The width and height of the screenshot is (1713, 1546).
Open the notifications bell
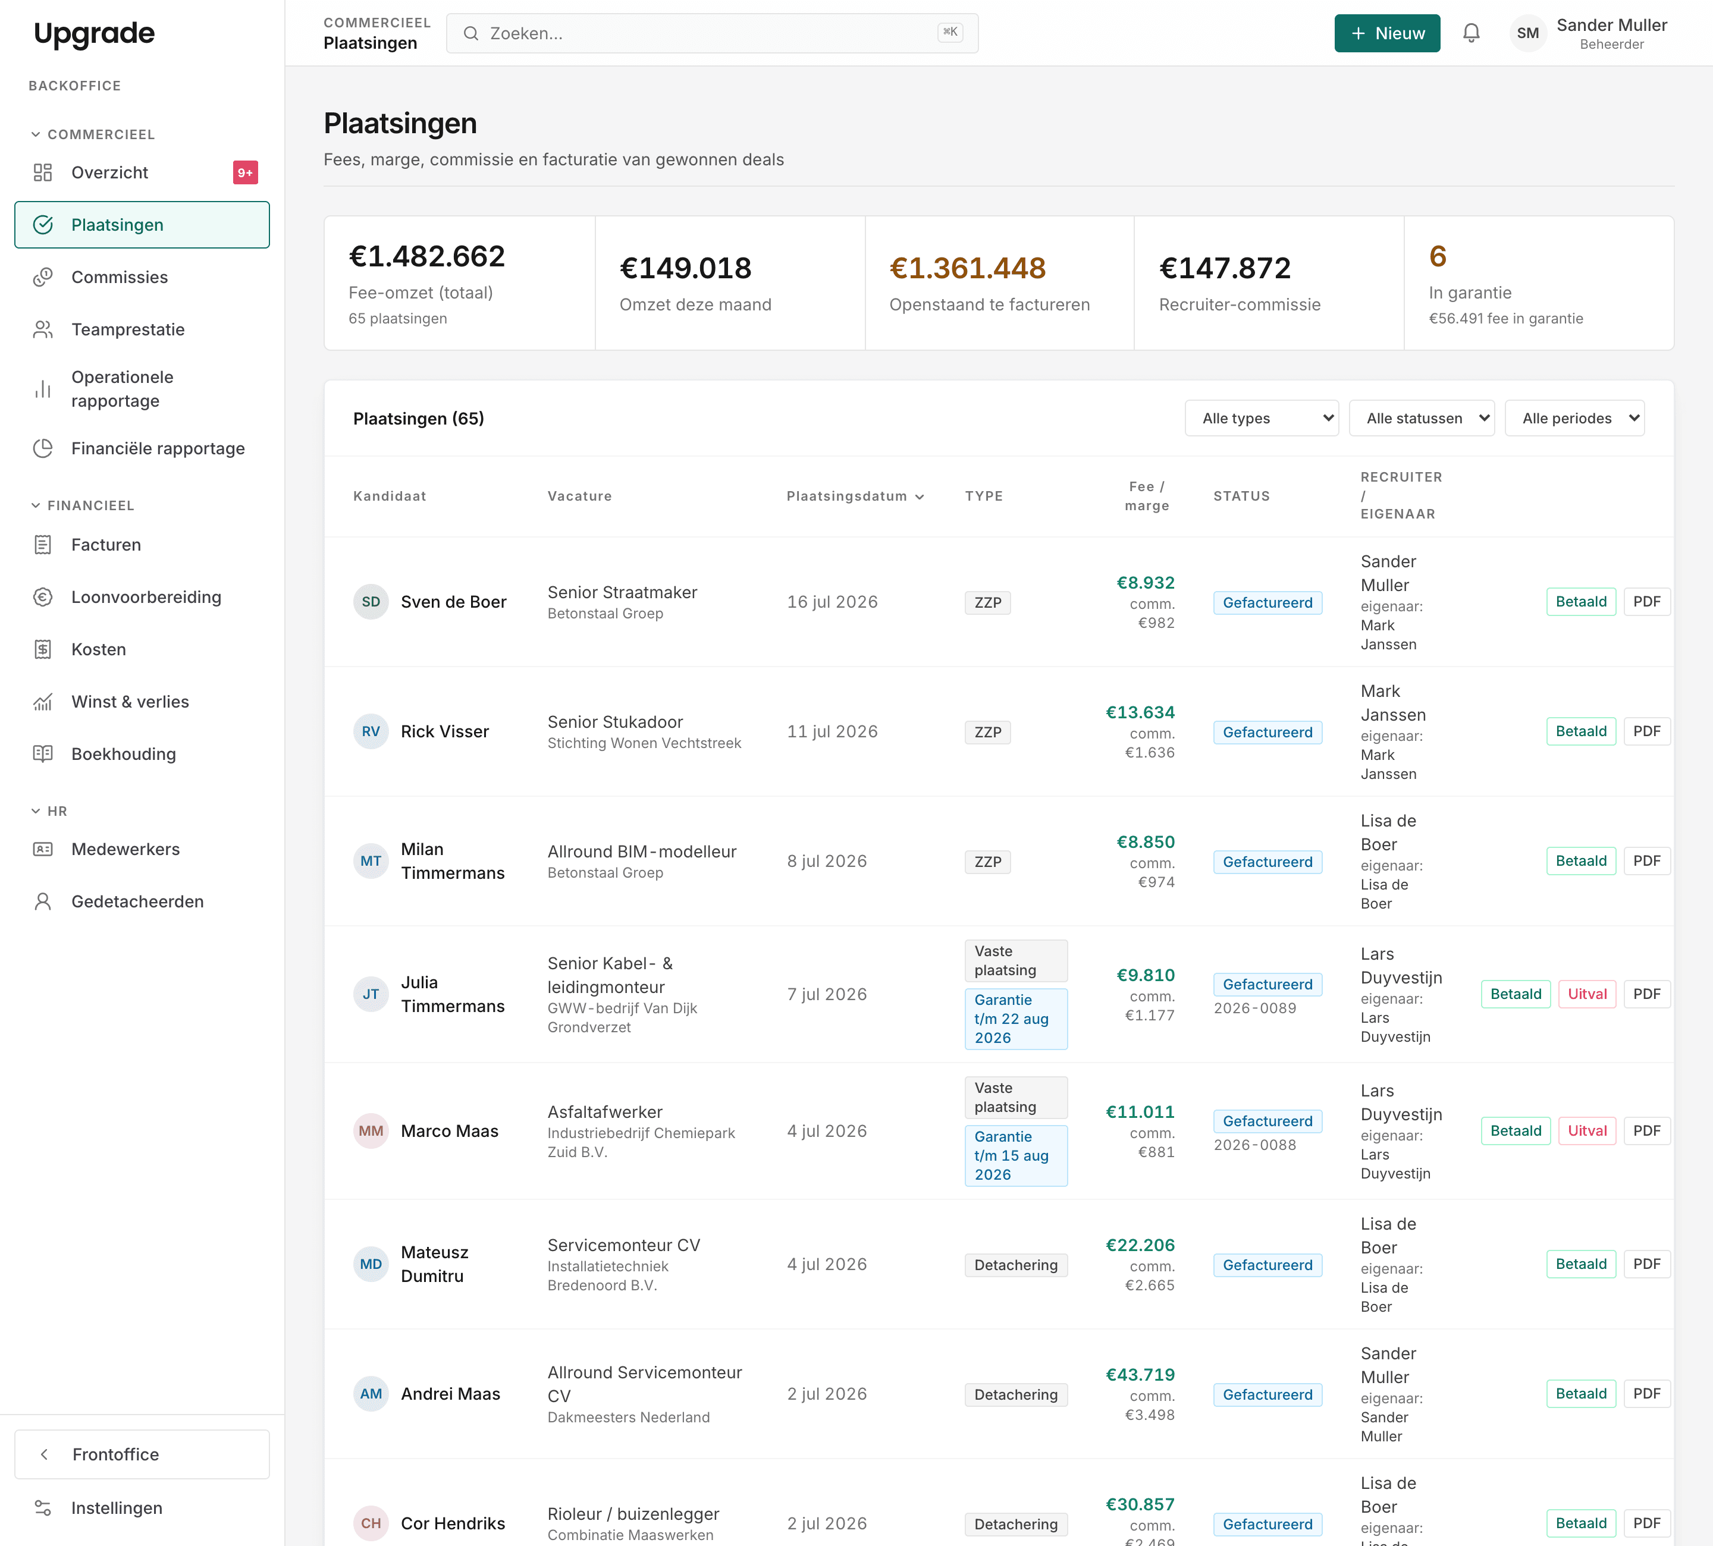(1472, 33)
